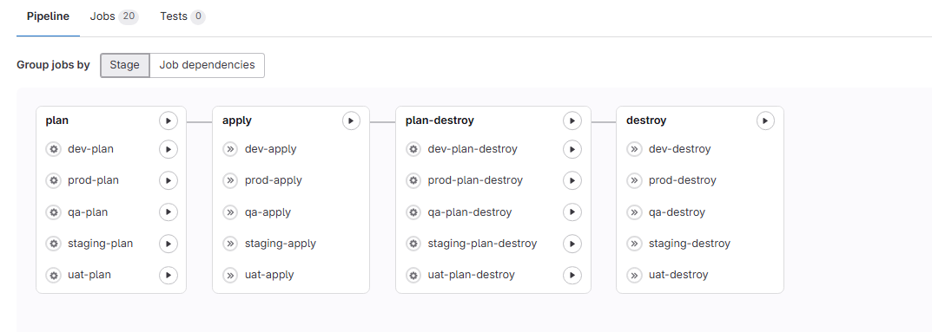Open the Tests tab
Screen dimensions: 932x332
(x=182, y=16)
